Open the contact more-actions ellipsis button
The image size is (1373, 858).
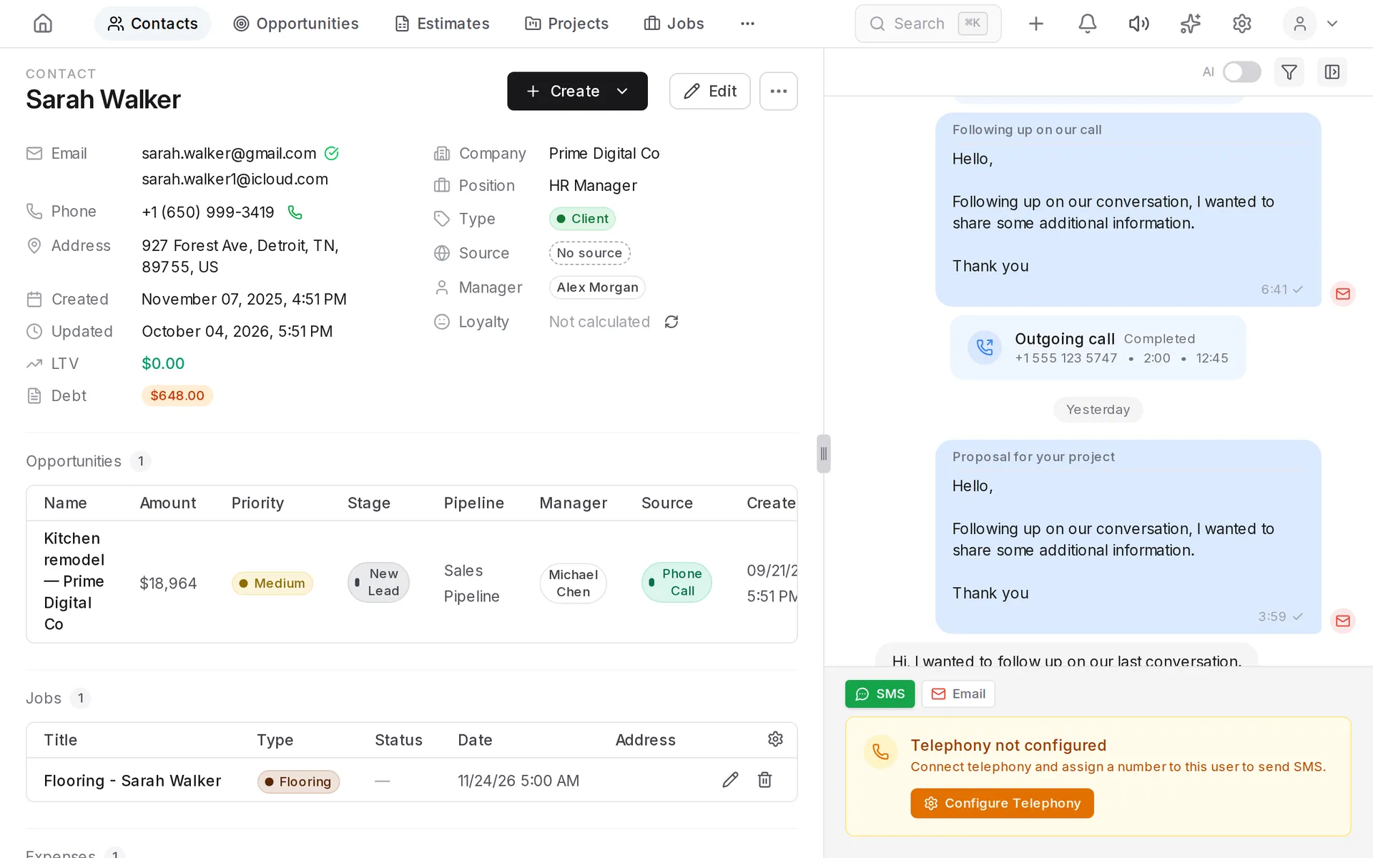tap(778, 92)
